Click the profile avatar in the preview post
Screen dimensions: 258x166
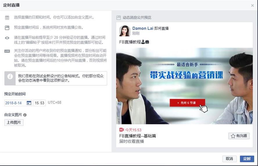pos(125,31)
